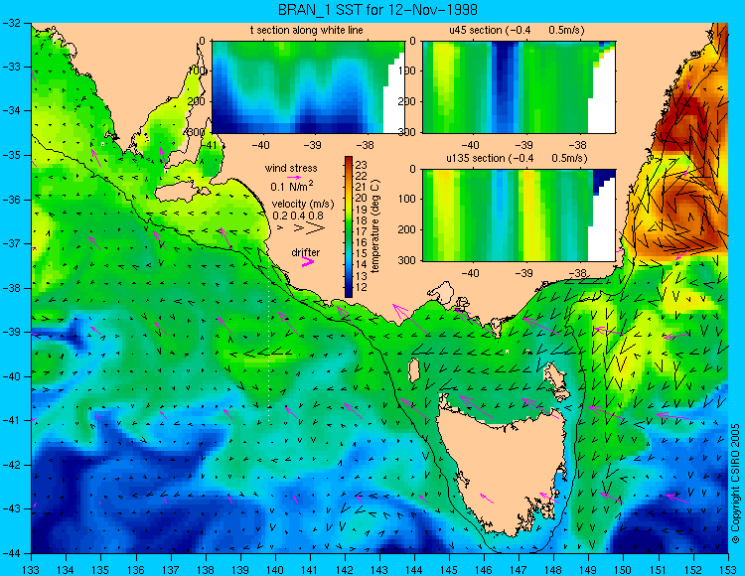
Task: Click the temperature color bar legend
Action: click(349, 226)
